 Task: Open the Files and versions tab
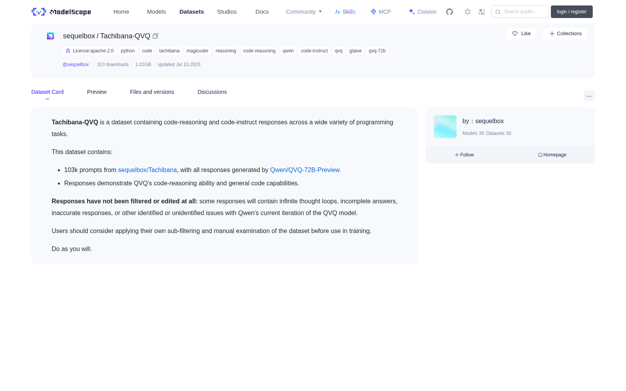click(x=152, y=92)
